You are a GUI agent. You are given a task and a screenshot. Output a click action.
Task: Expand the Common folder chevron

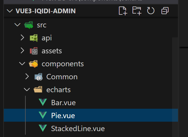[27, 77]
